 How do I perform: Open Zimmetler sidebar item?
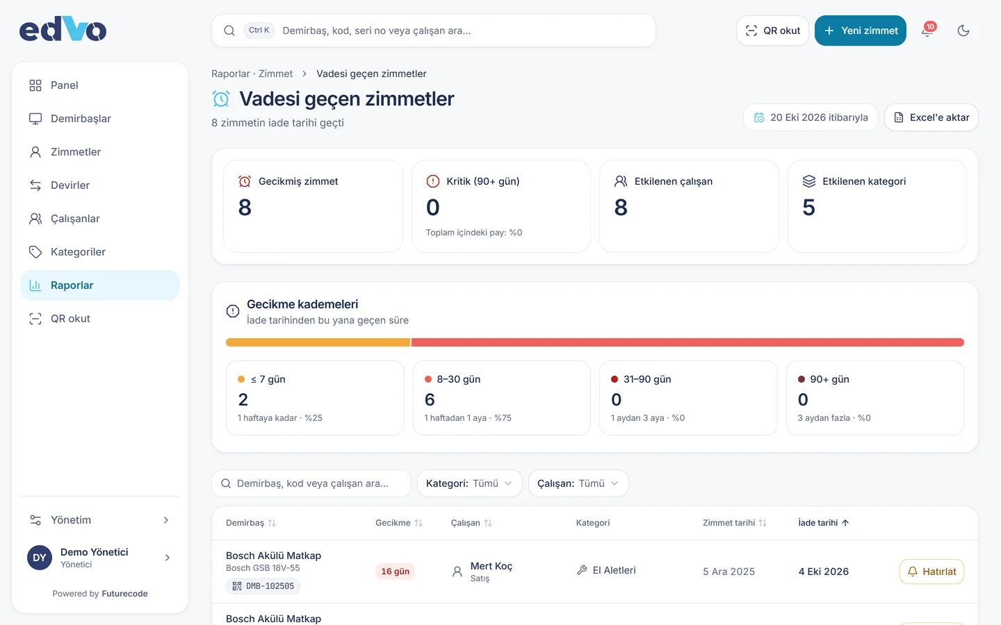pyautogui.click(x=100, y=152)
